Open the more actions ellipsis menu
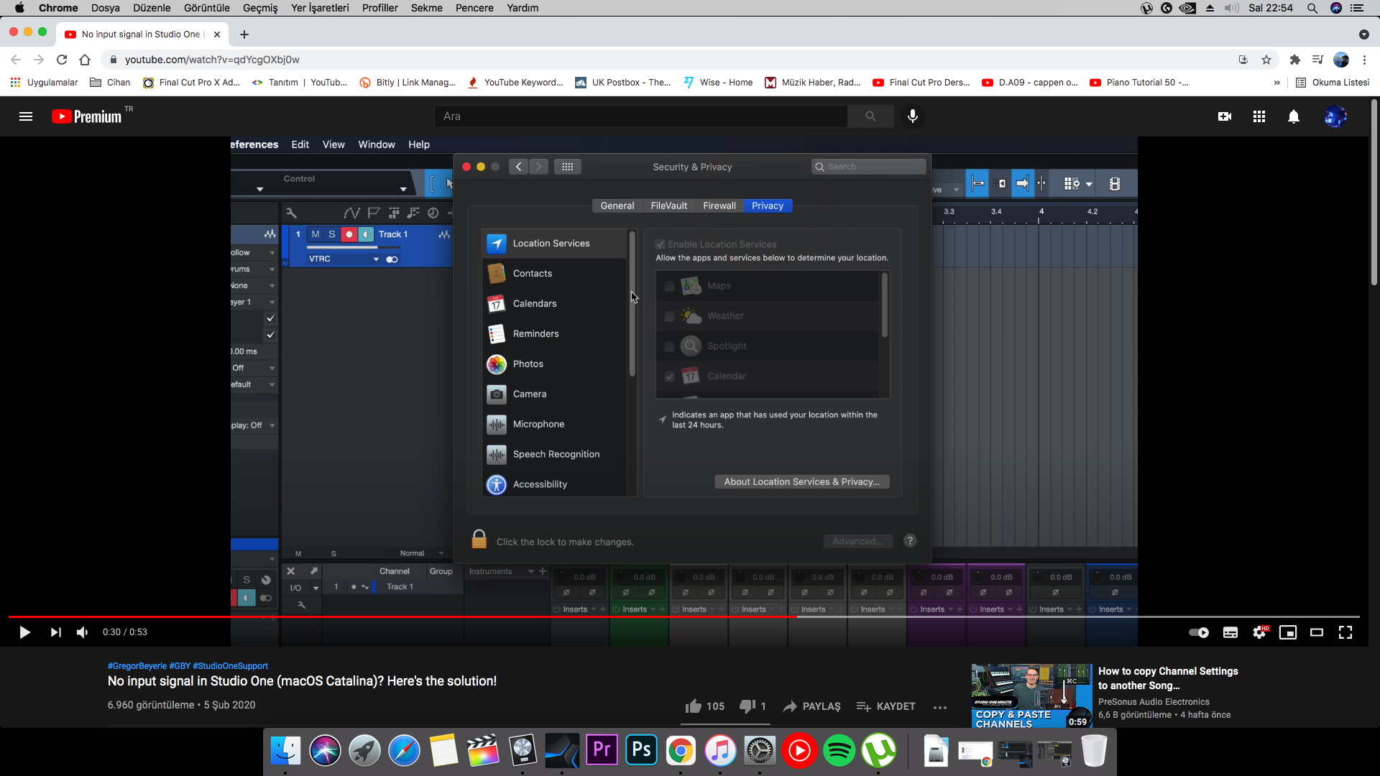 tap(939, 707)
